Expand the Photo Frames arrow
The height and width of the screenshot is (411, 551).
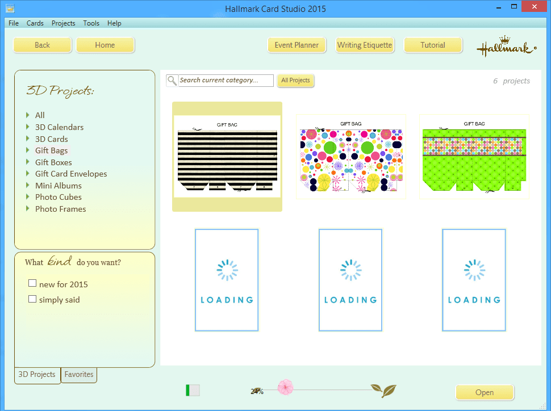tap(28, 208)
